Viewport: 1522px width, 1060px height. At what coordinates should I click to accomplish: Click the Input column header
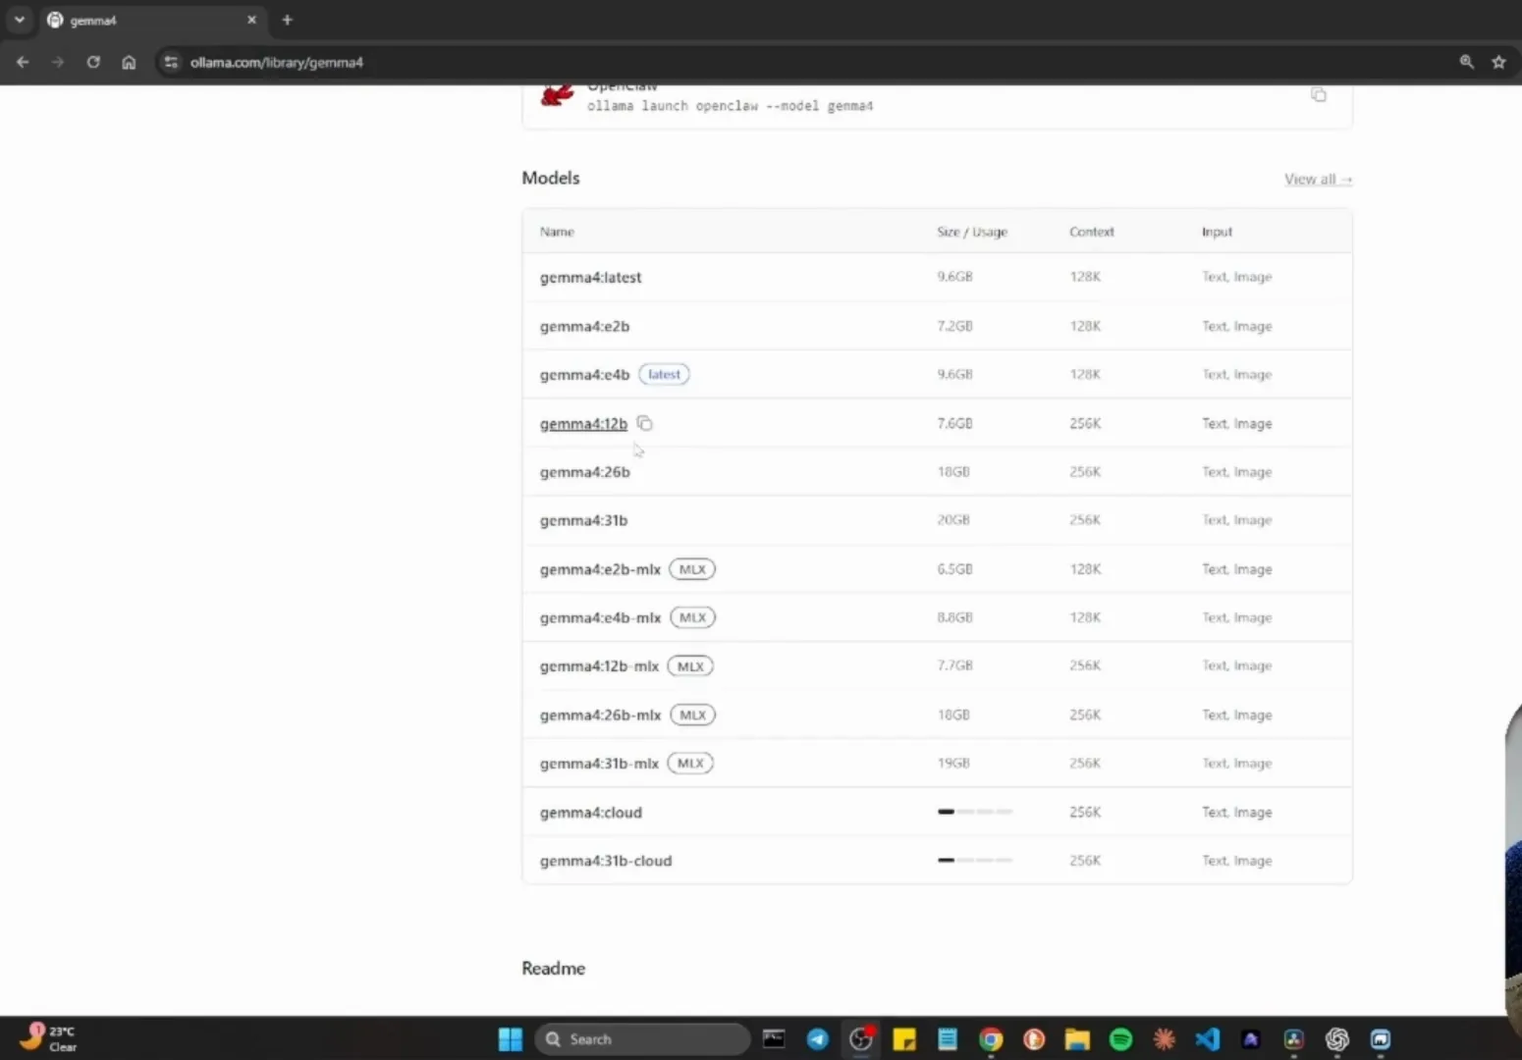(x=1217, y=232)
